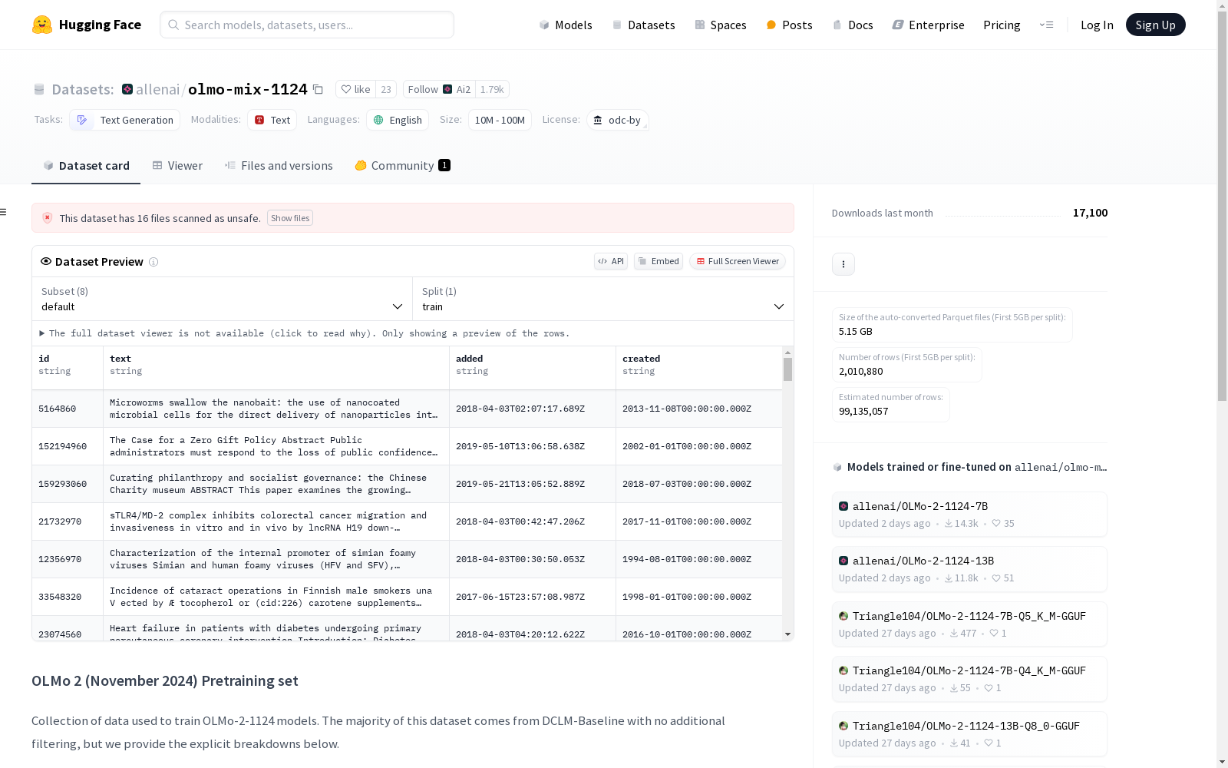Click the info icon beside Dataset Preview
This screenshot has width=1228, height=768.
pyautogui.click(x=153, y=262)
